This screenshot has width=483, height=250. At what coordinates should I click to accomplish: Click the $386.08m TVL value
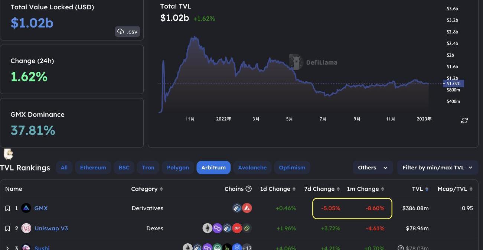pyautogui.click(x=415, y=208)
